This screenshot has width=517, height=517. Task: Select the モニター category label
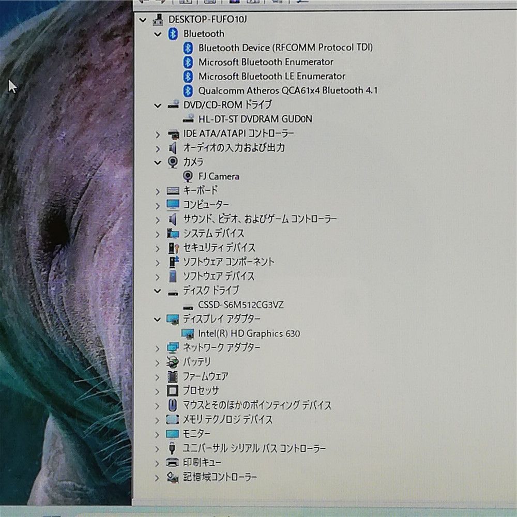click(x=197, y=433)
